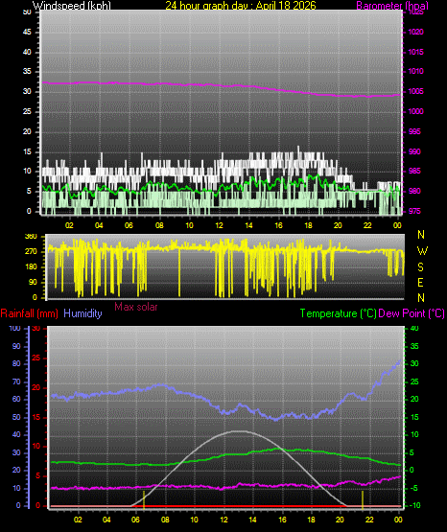This screenshot has width=447, height=532.
Task: Click the "Rainfall (mm)" legend label
Action: pyautogui.click(x=29, y=313)
